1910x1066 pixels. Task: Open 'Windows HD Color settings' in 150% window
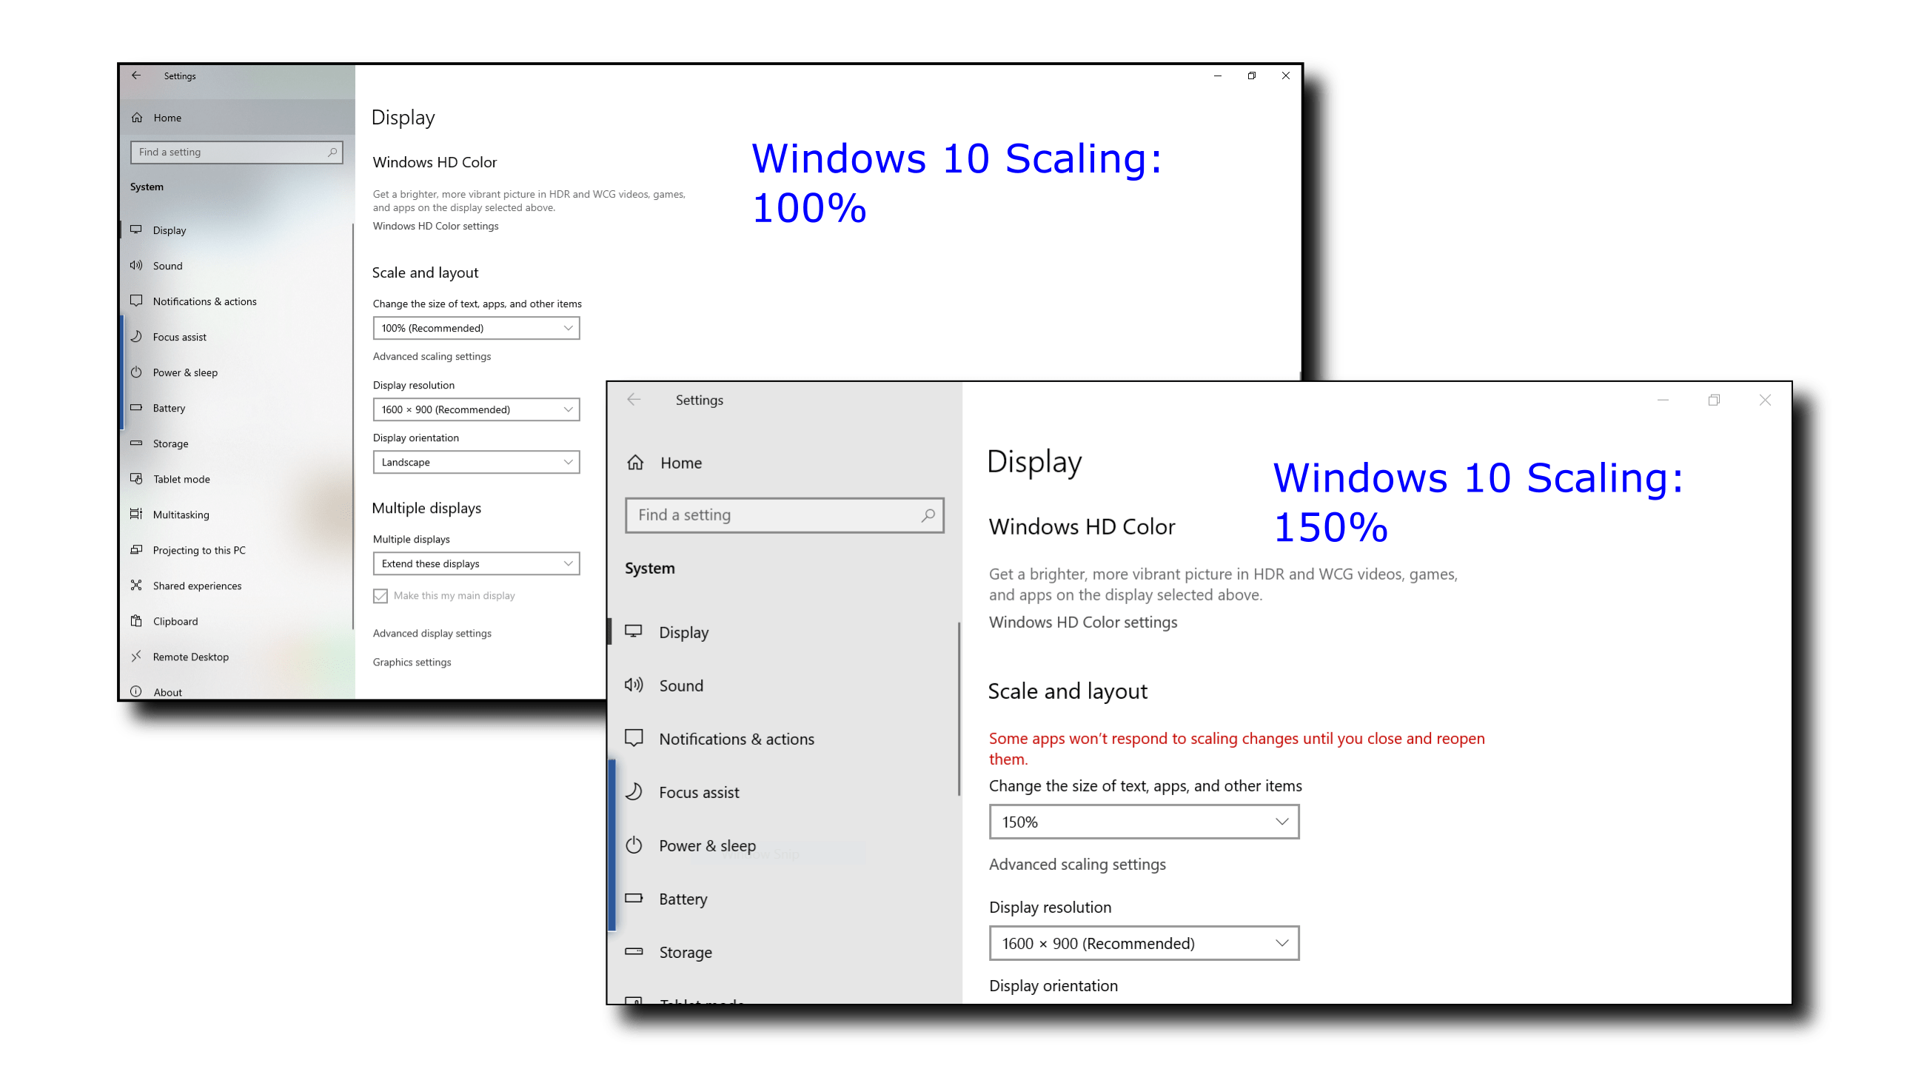pos(1082,622)
